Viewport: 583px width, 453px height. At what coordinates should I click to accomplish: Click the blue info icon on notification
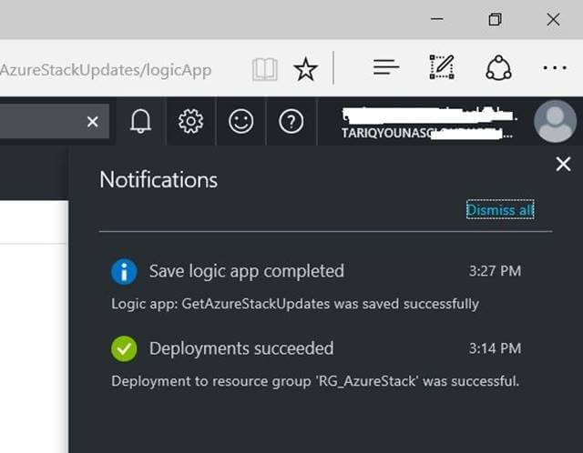(x=124, y=271)
